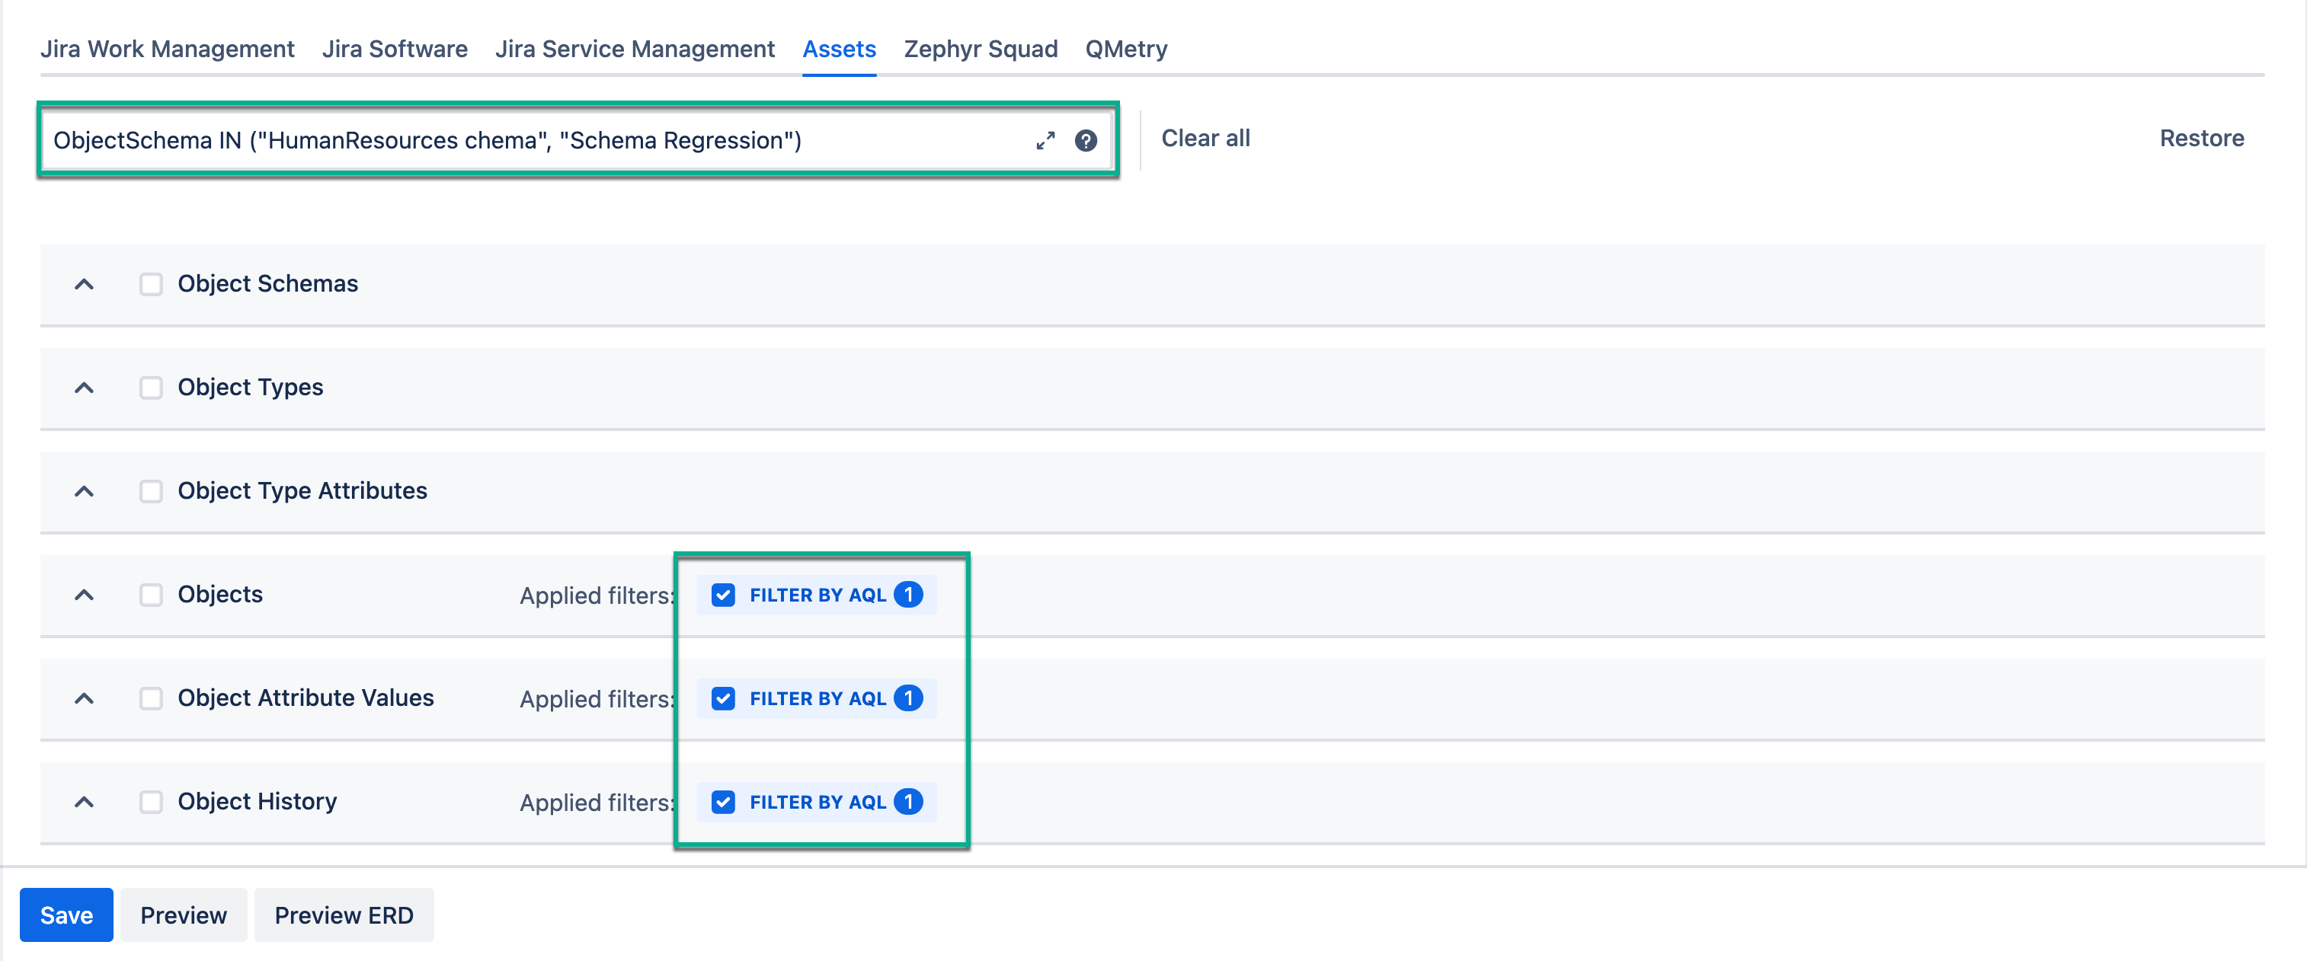Click the expand AQL editor icon
The height and width of the screenshot is (961, 2307).
1045,140
